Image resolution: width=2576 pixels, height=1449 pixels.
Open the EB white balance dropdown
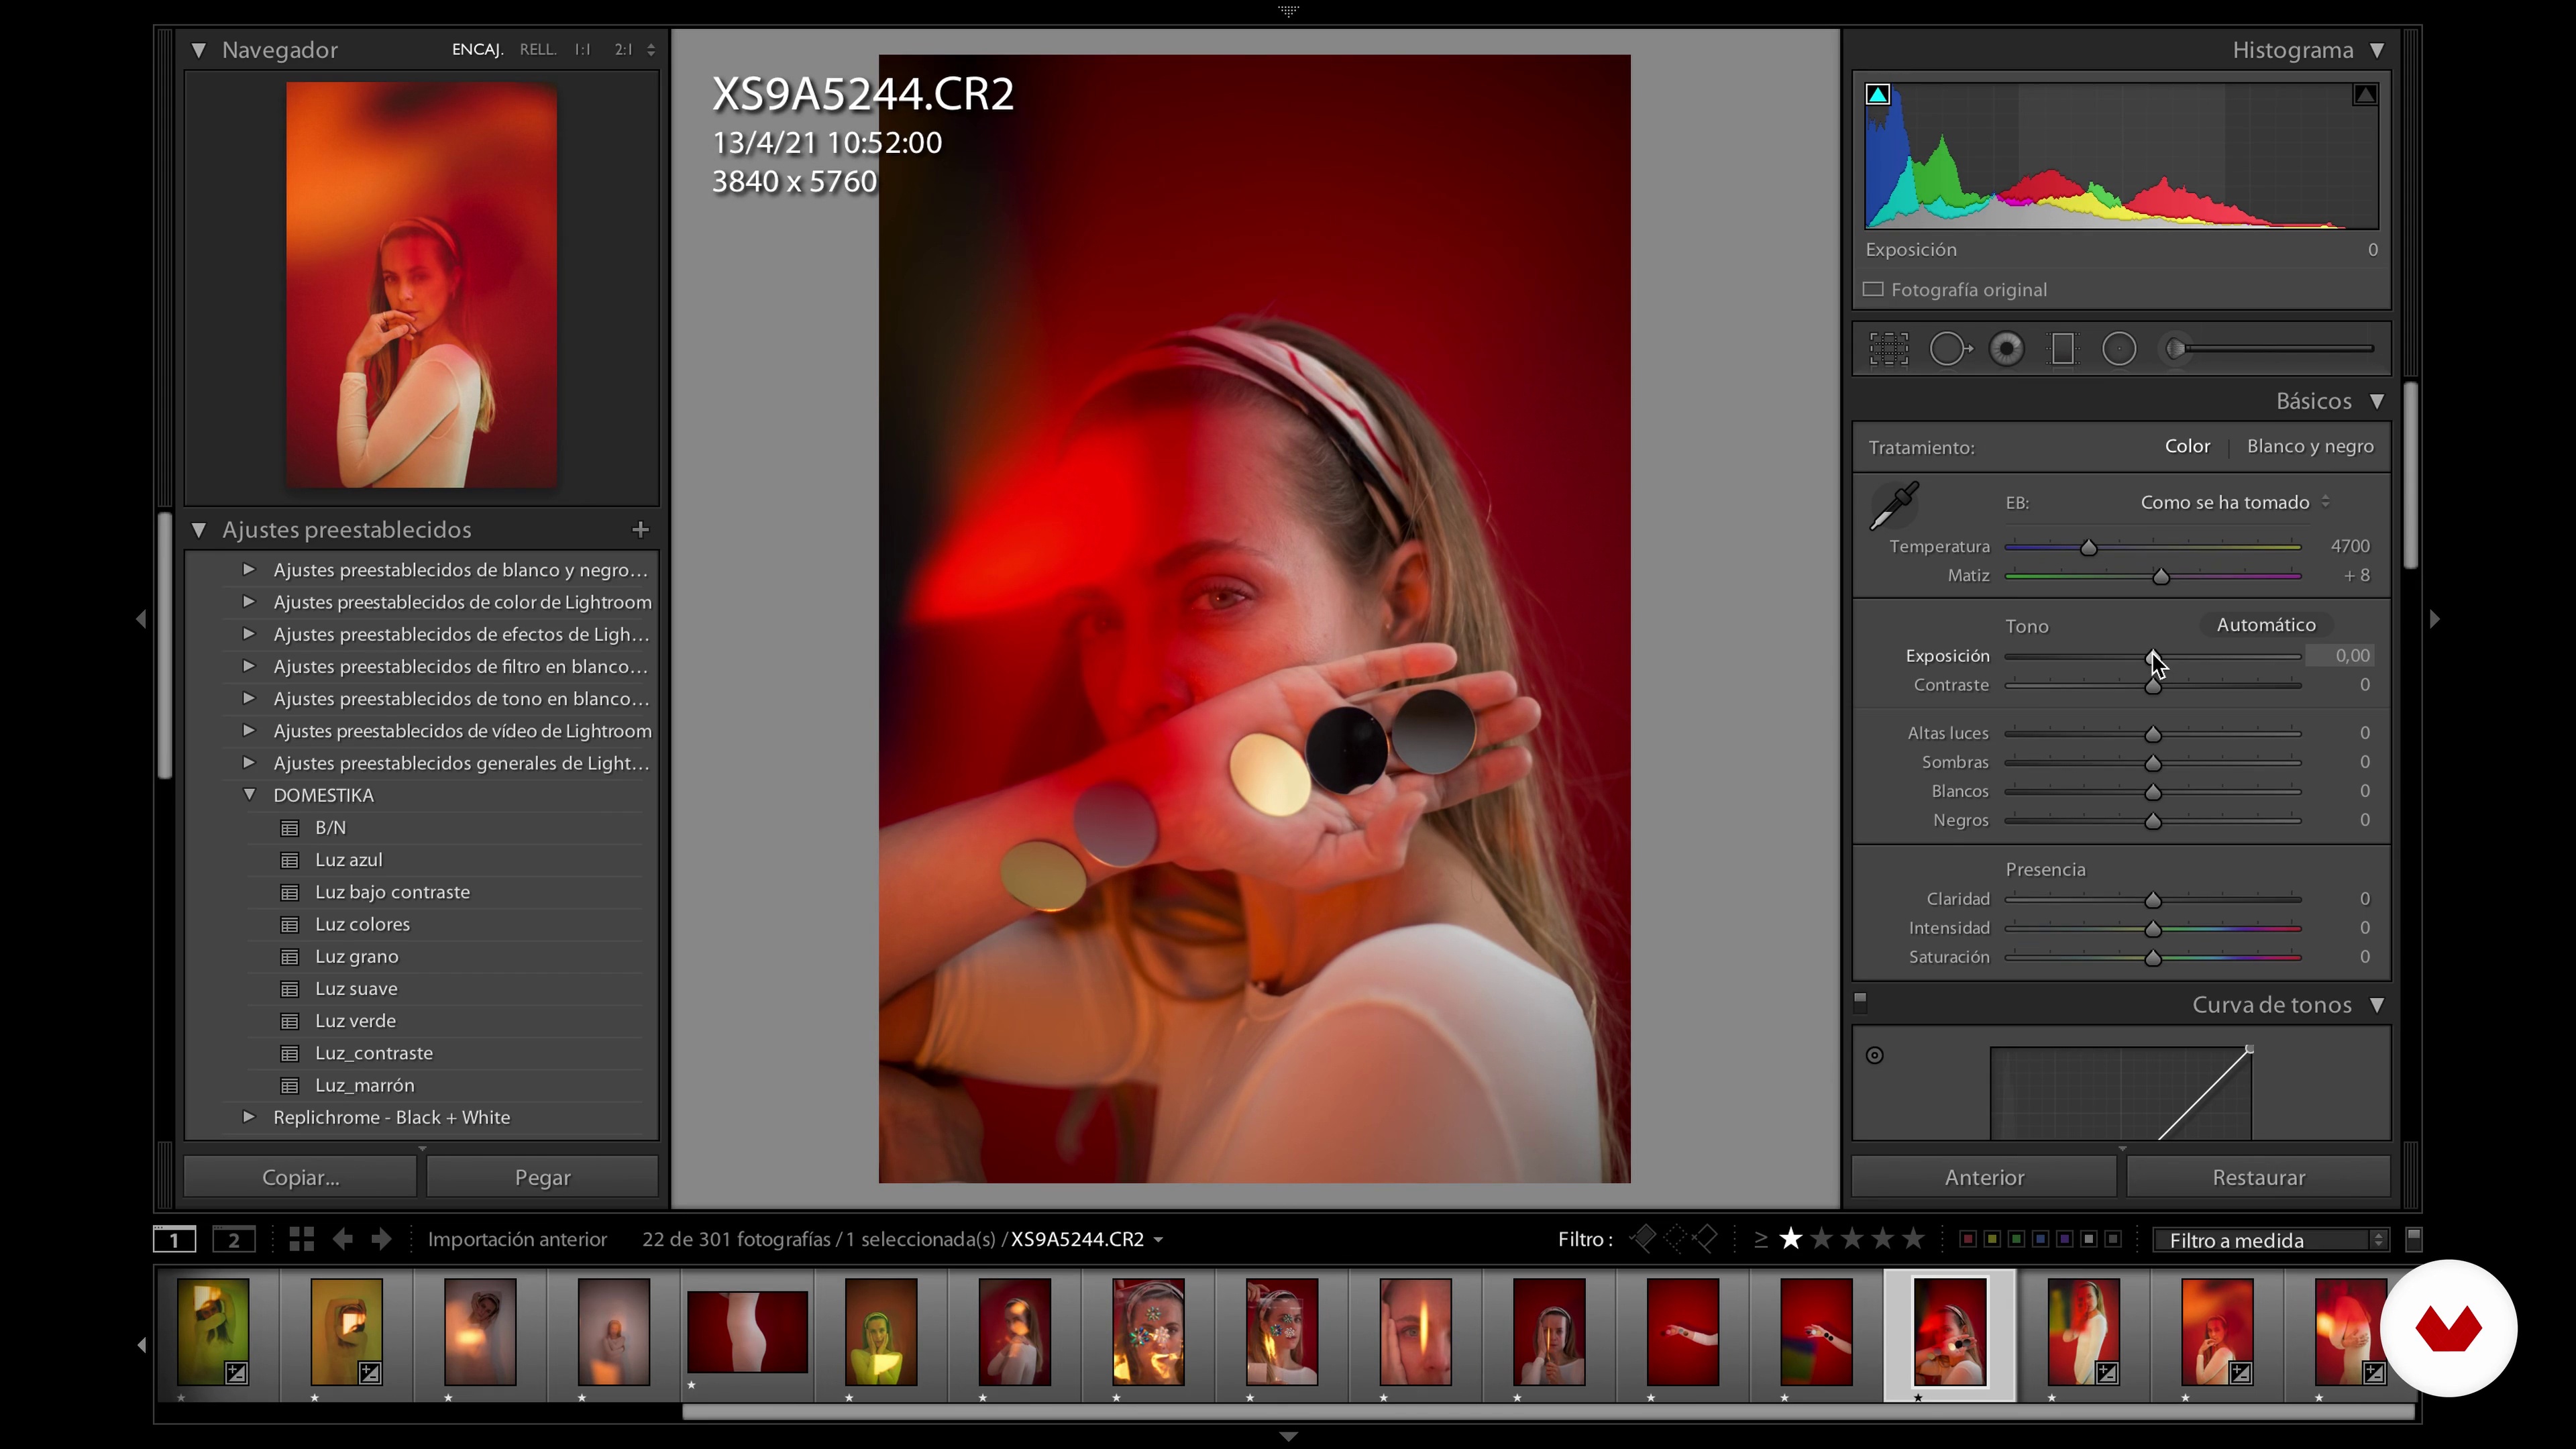tap(2235, 502)
